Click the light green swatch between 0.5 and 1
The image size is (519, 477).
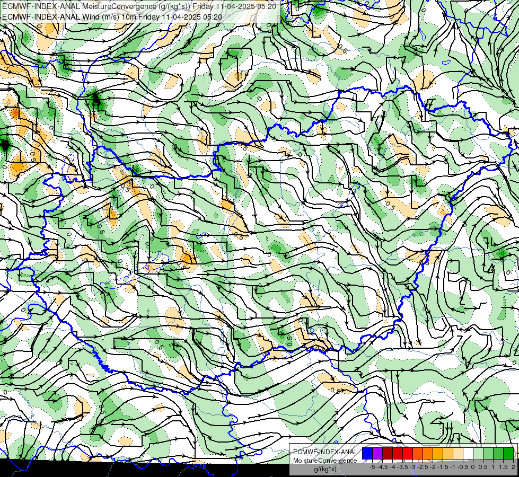pyautogui.click(x=488, y=454)
